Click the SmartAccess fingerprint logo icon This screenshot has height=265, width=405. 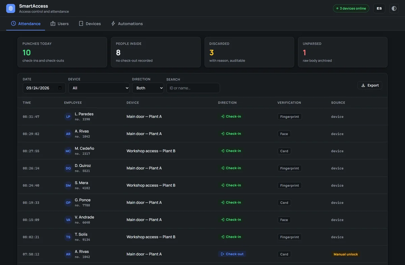pos(11,8)
